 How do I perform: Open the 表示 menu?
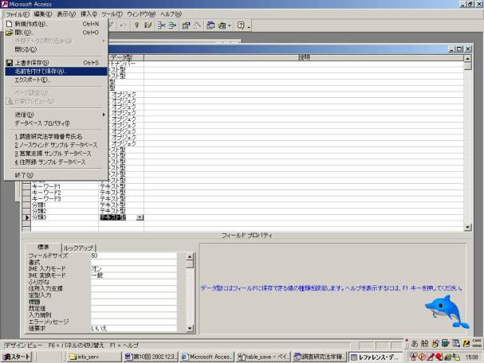point(66,14)
